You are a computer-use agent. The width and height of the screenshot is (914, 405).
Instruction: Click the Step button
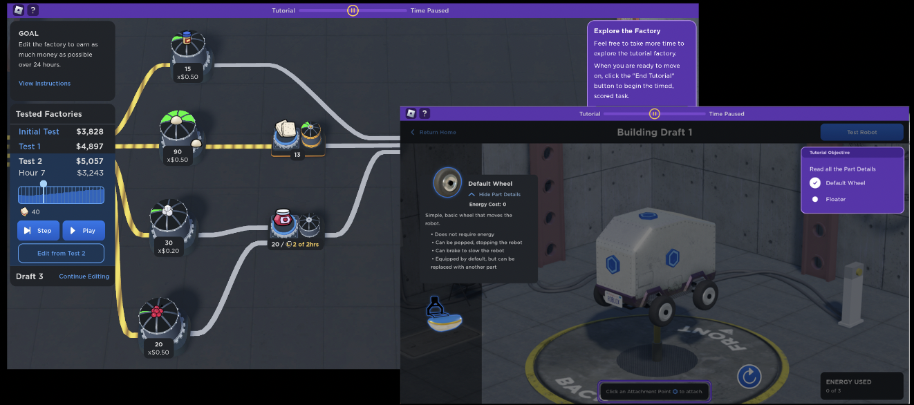pyautogui.click(x=38, y=231)
